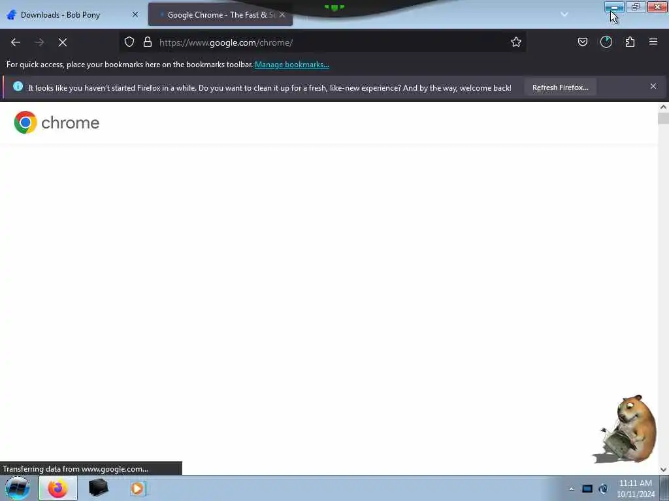The width and height of the screenshot is (669, 501).
Task: Open tracking protection shield icon
Action: (x=129, y=42)
